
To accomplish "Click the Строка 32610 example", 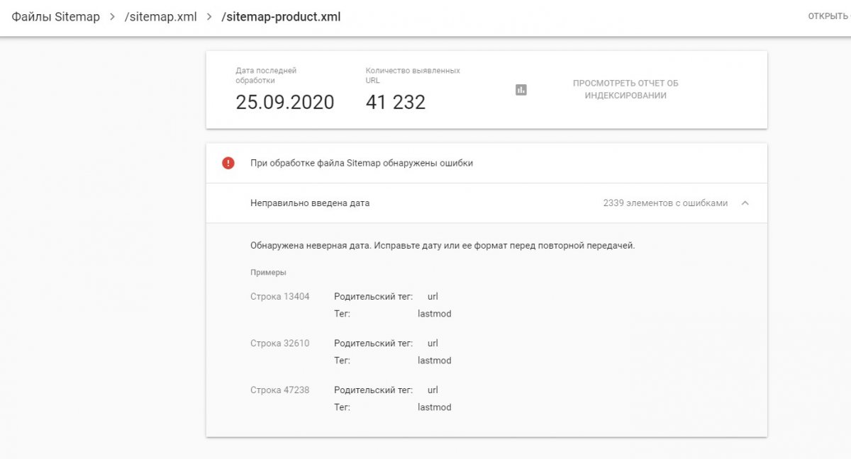I will click(280, 343).
